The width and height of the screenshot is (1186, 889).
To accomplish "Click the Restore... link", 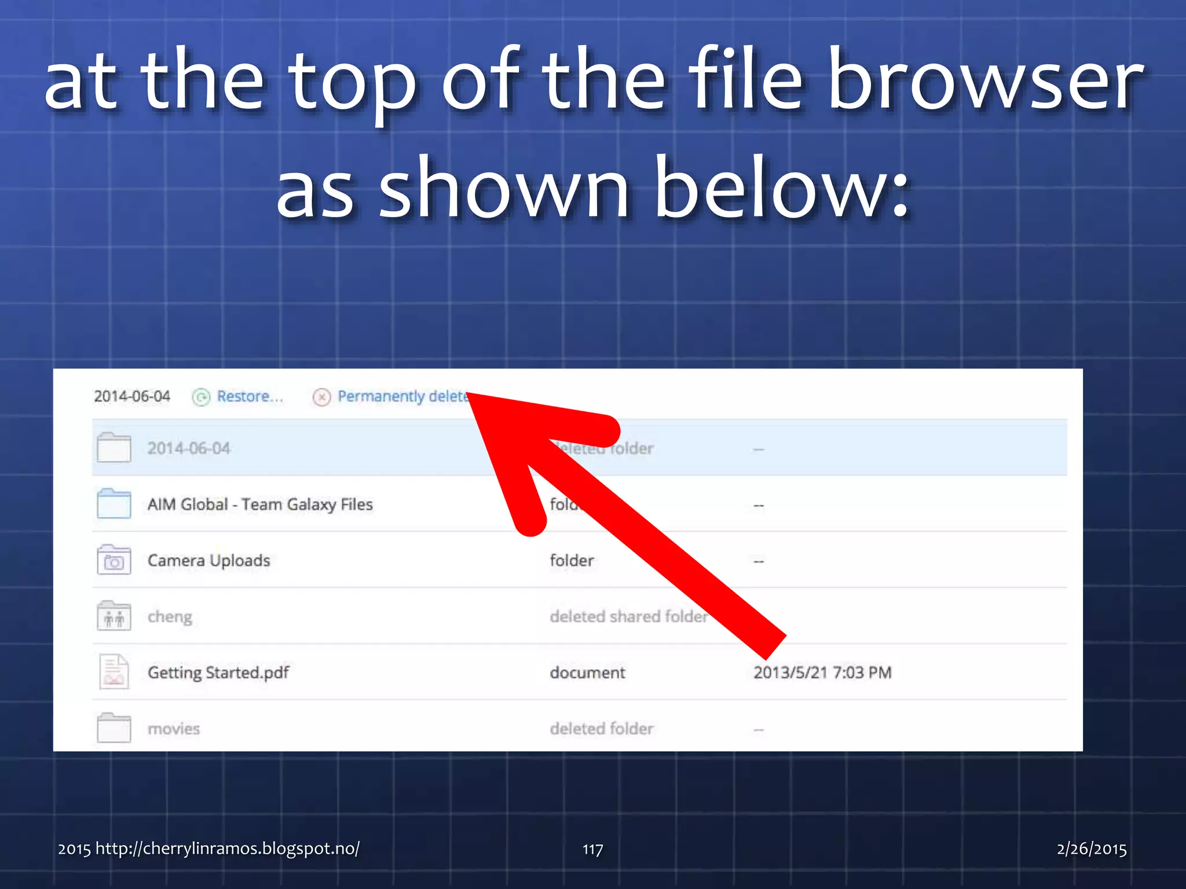I will [250, 396].
